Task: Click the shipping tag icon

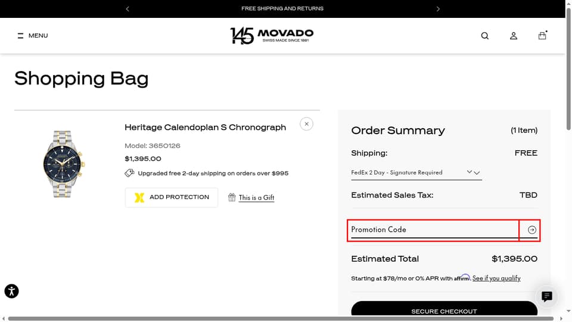Action: (129, 173)
